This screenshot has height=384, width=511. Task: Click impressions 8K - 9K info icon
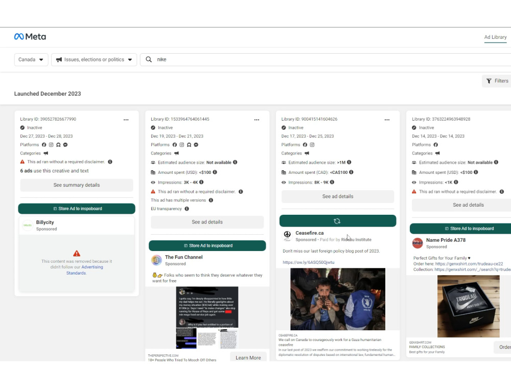pyautogui.click(x=332, y=182)
